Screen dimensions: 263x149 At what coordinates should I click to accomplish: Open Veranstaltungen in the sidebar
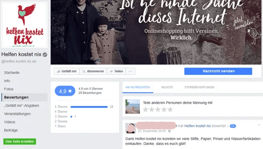[x=17, y=114]
